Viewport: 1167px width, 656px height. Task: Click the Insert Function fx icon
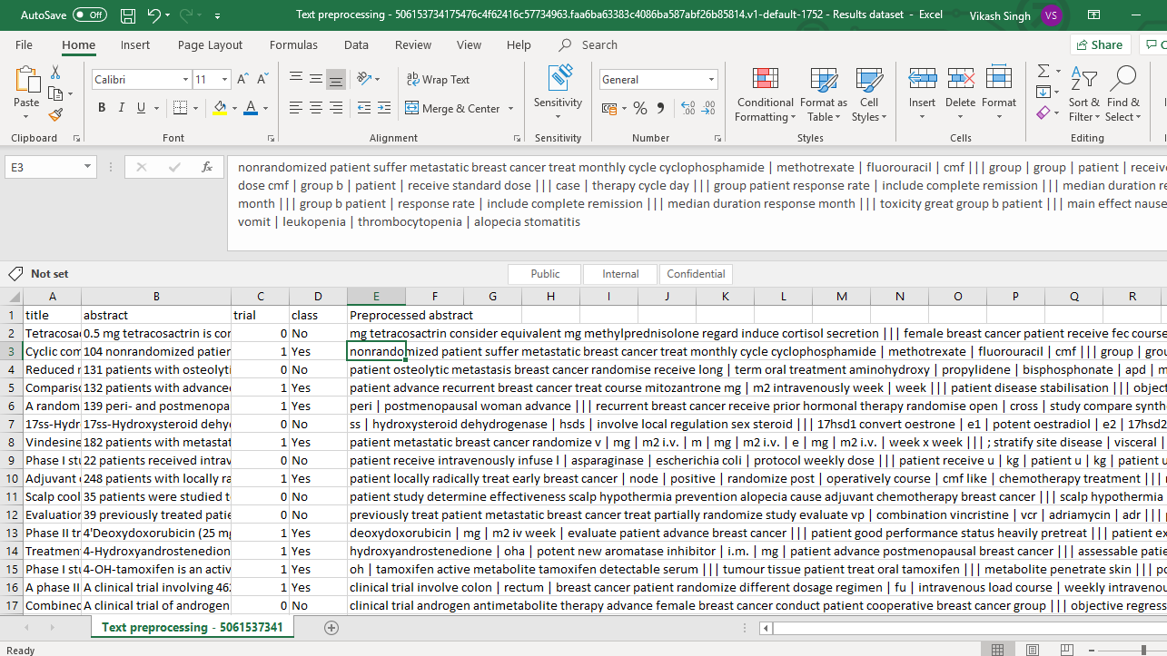point(207,167)
